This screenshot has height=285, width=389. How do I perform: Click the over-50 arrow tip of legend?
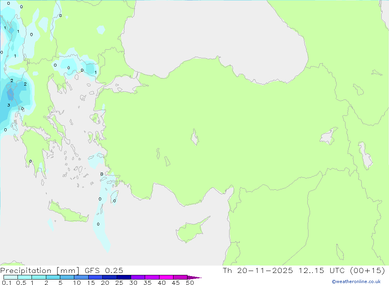[x=194, y=278]
